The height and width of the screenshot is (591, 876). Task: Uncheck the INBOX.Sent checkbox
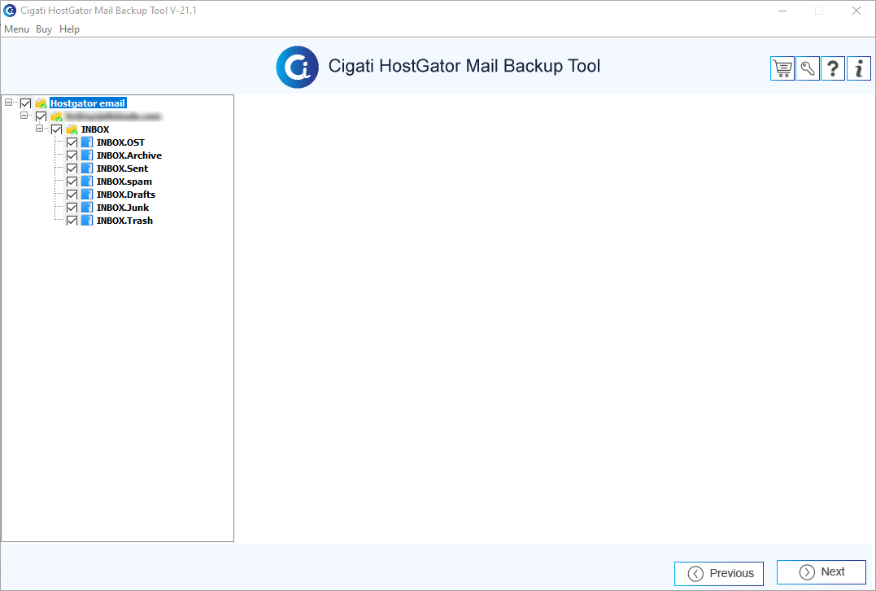pos(72,169)
